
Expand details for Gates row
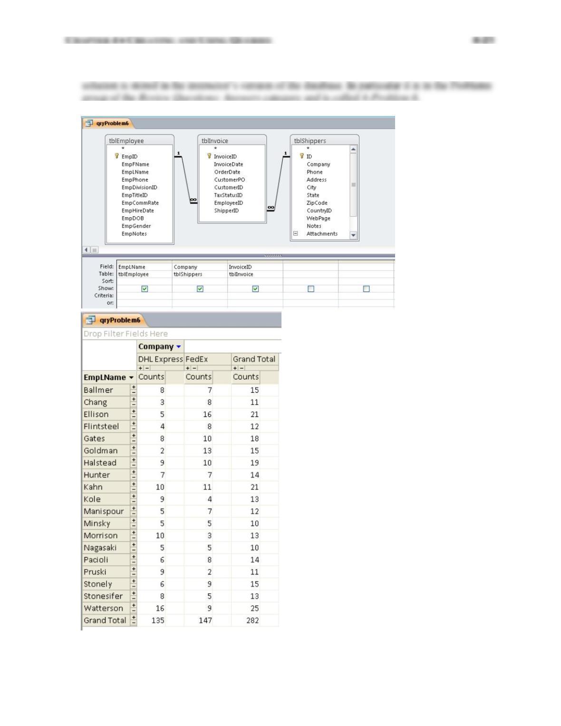134,436
